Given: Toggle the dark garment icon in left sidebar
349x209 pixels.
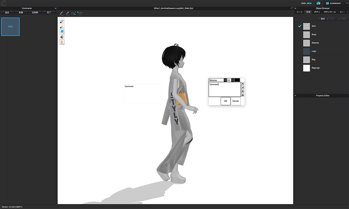Looking at the screenshot, I should [62, 37].
